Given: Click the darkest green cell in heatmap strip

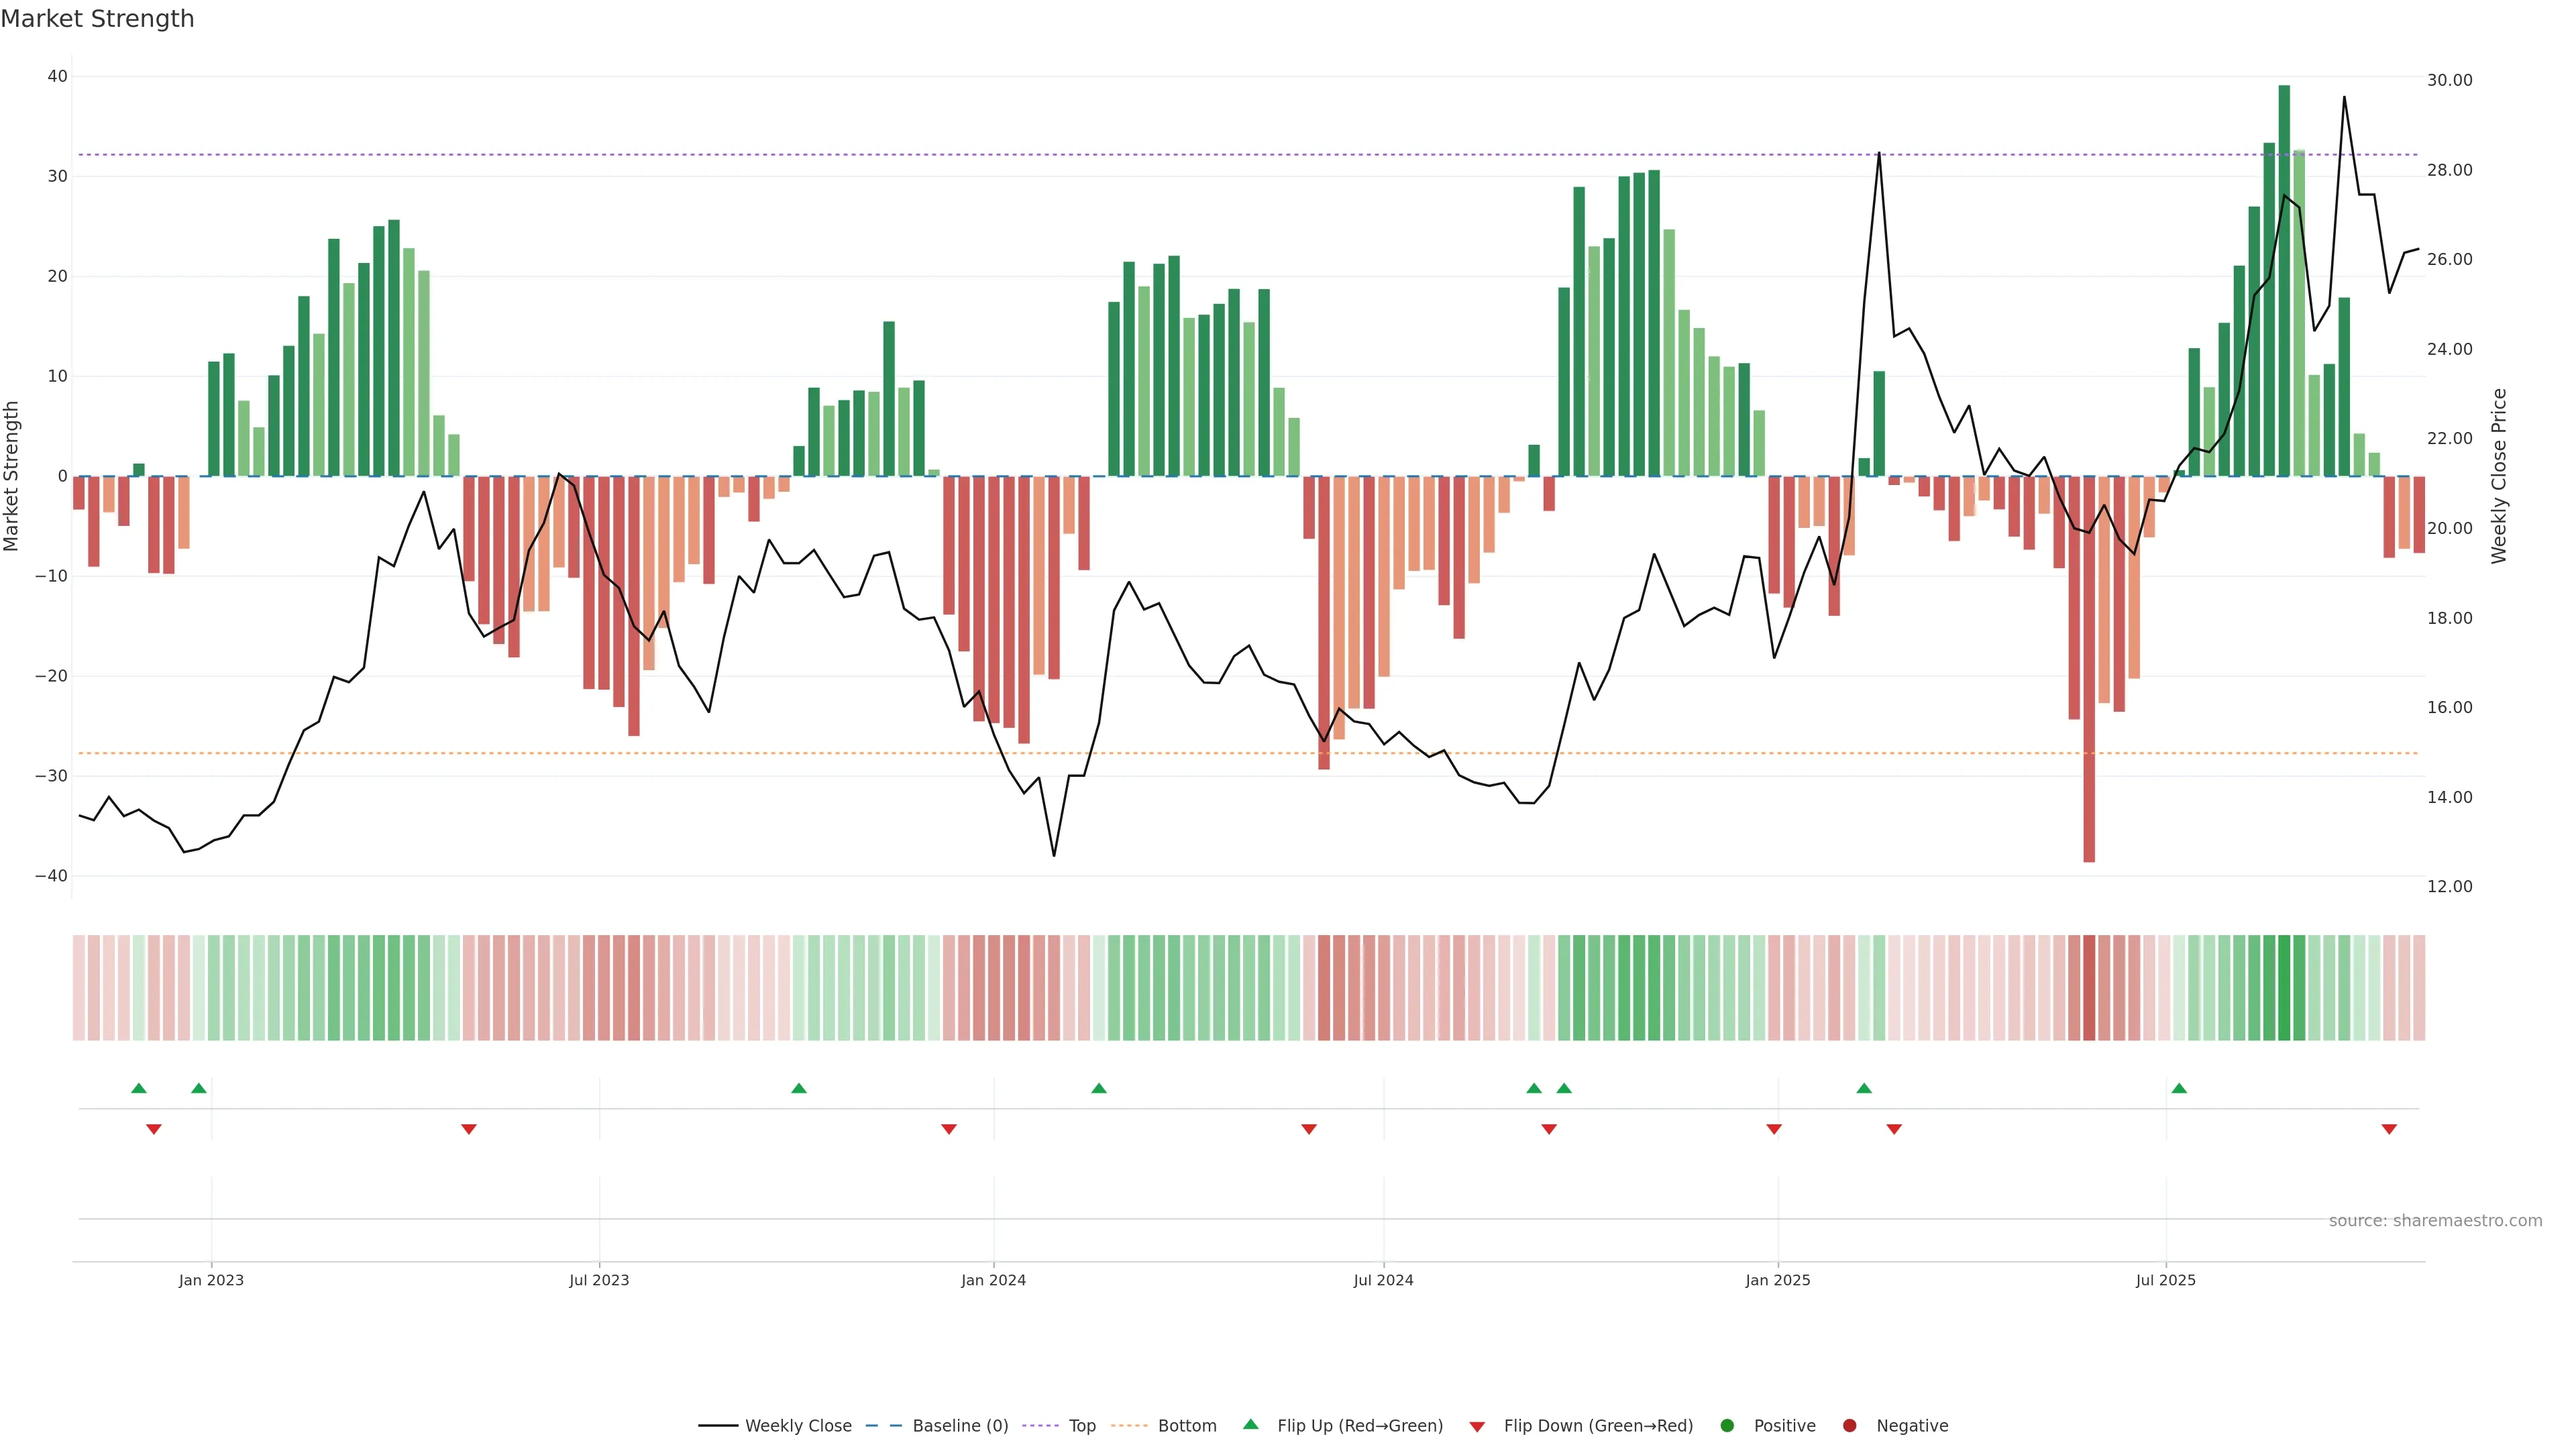Looking at the screenshot, I should tap(2284, 987).
